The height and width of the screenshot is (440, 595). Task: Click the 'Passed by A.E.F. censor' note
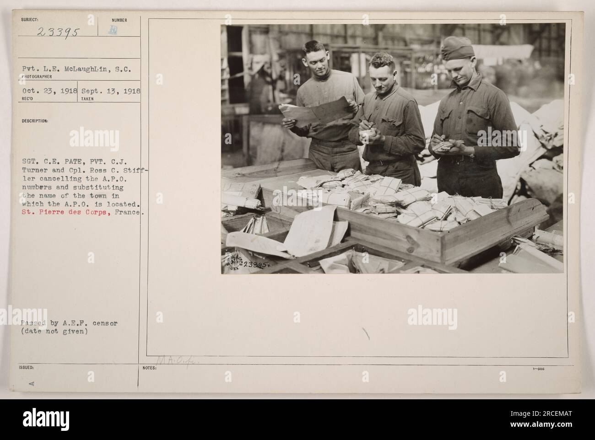(69, 323)
